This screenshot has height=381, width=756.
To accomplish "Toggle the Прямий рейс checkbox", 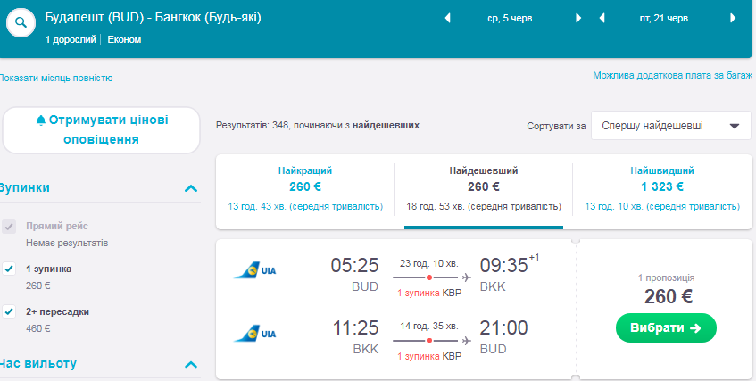I will point(10,227).
